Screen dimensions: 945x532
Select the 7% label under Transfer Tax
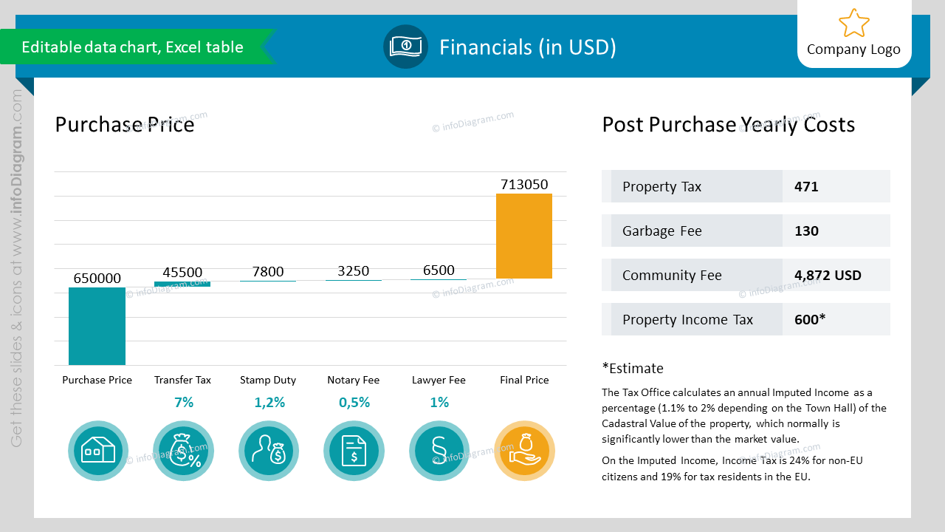coord(182,402)
